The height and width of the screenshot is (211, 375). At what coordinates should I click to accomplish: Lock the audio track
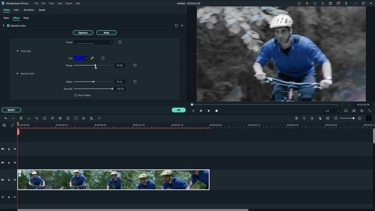pyautogui.click(x=9, y=197)
